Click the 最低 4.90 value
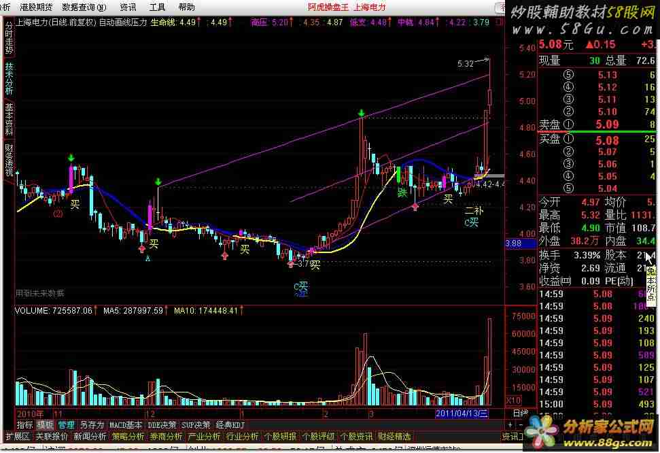Viewport: 660px width, 453px height. 590,228
